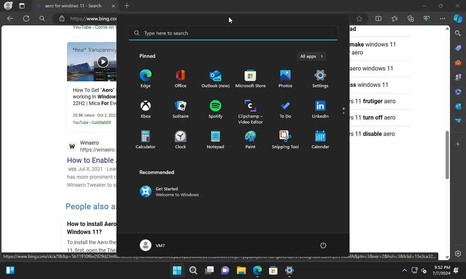Launch Calculator from Start menu

[x=146, y=140]
